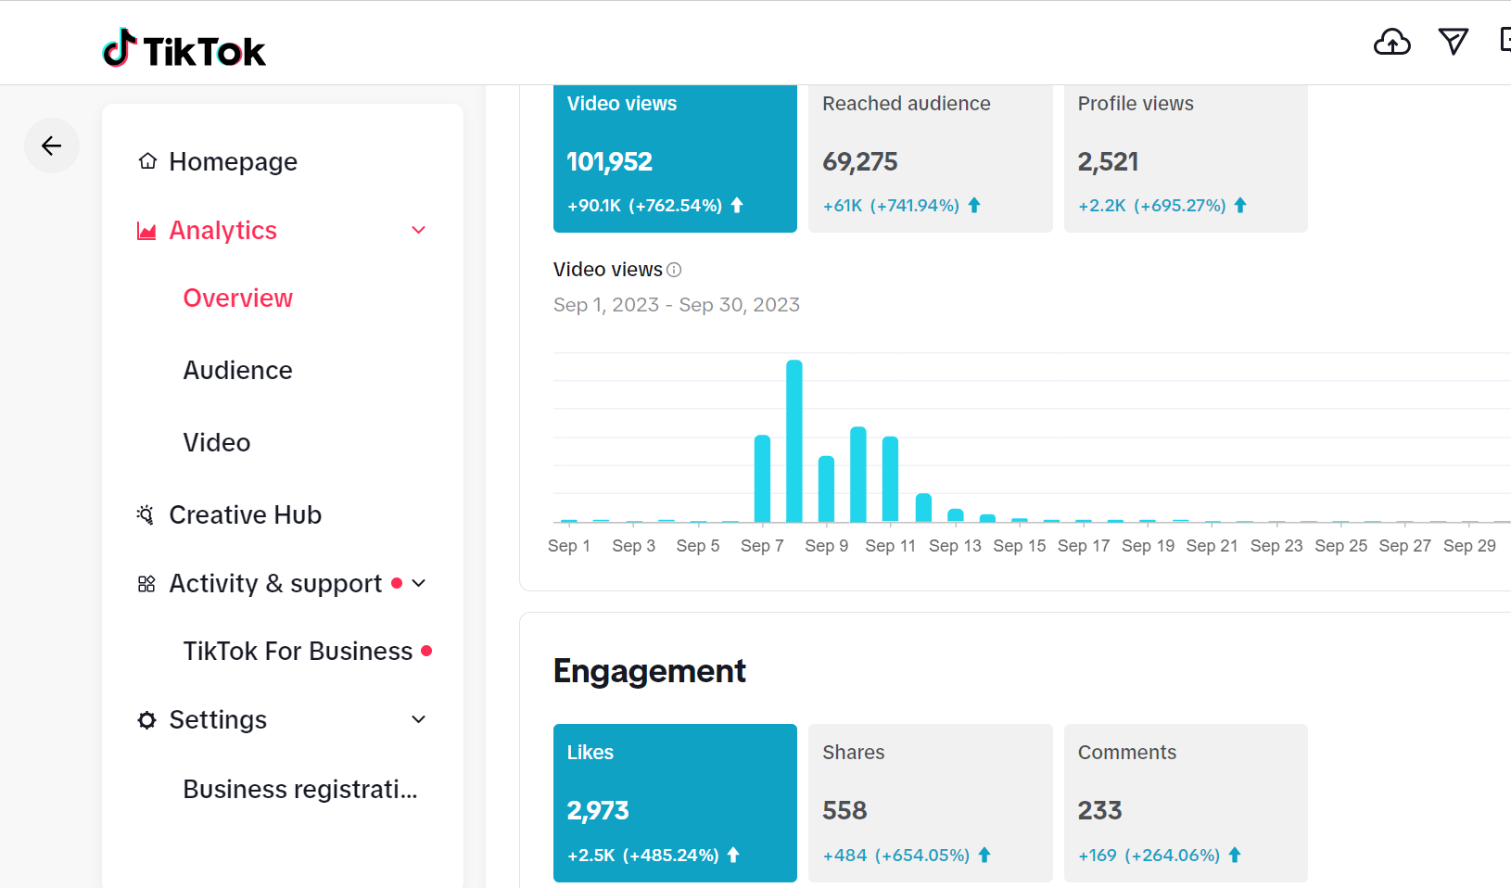Click the Sep 1 axis label
The height and width of the screenshot is (888, 1511).
click(x=569, y=546)
